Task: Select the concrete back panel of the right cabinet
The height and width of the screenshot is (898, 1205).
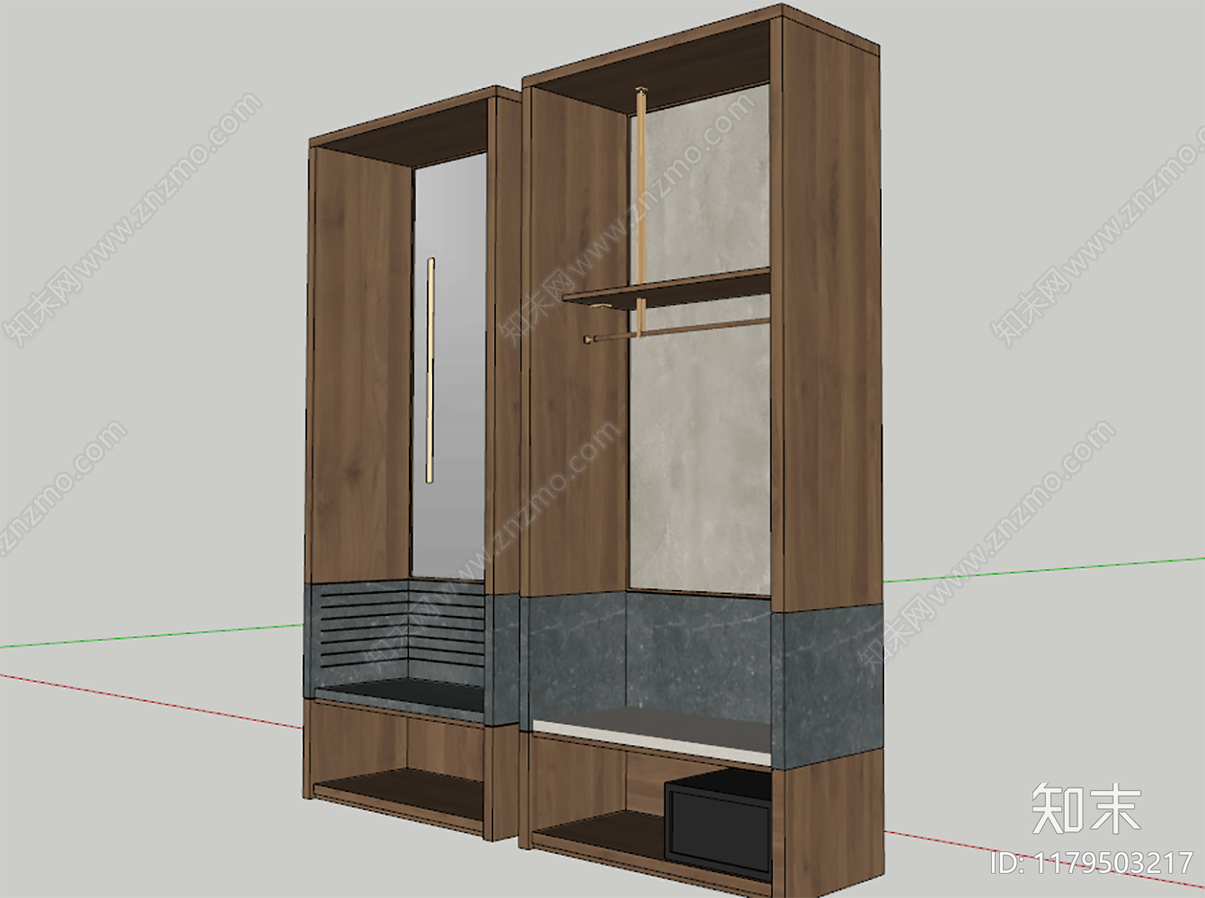Action: (699, 341)
